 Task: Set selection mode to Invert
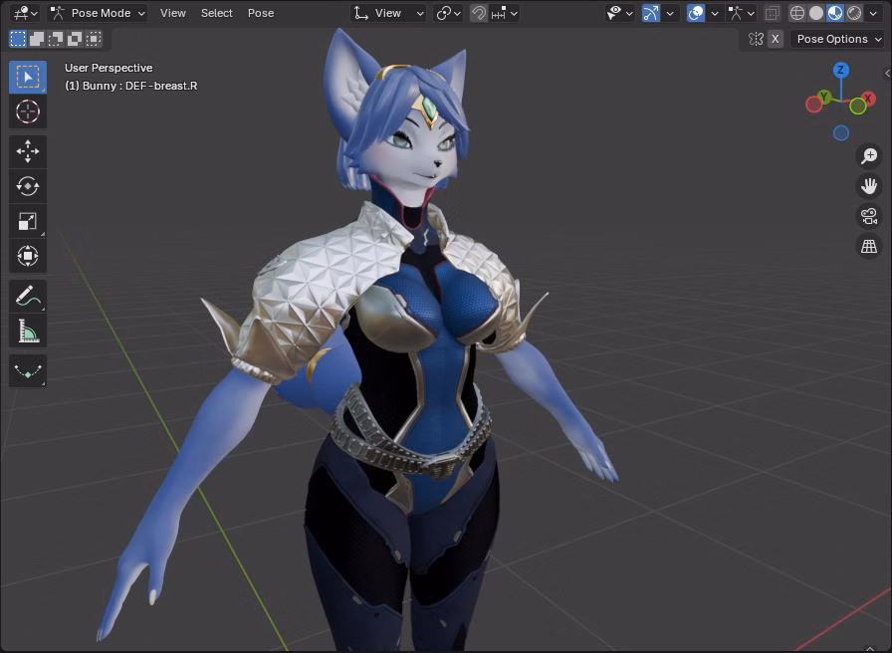click(x=75, y=39)
